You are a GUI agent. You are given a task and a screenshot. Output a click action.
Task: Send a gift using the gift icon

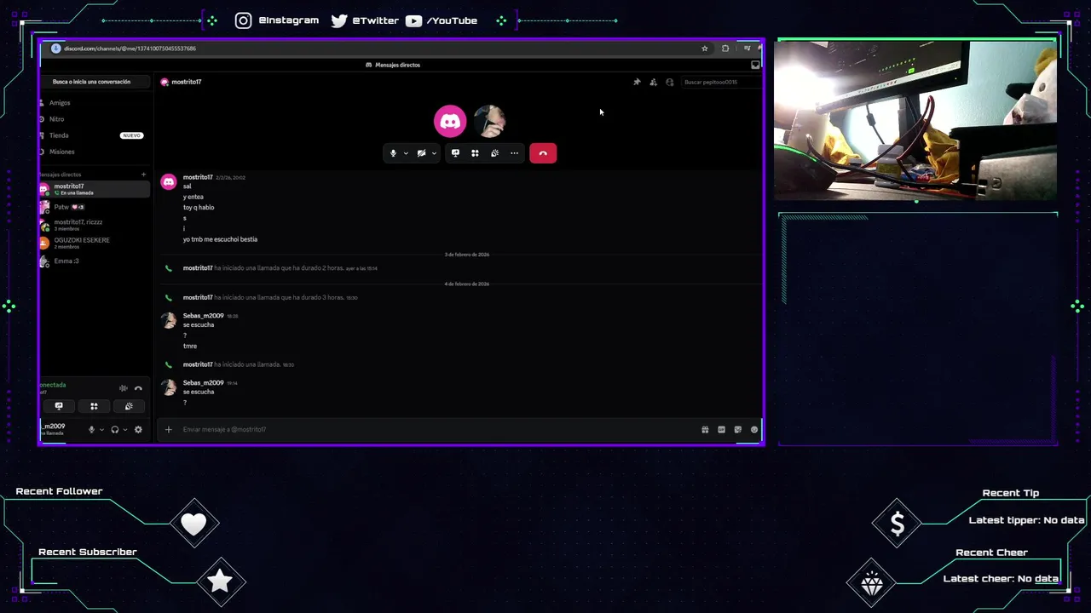tap(705, 430)
